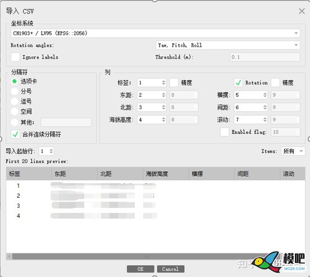This screenshot has width=310, height=277.
Task: Select the 逗号 delimiter radio button
Action: point(15,102)
